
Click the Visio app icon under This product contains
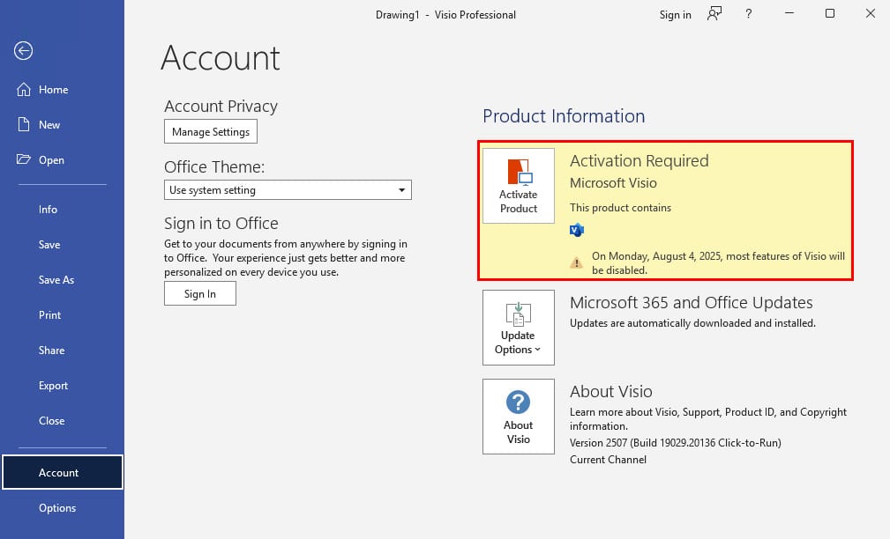[x=577, y=230]
